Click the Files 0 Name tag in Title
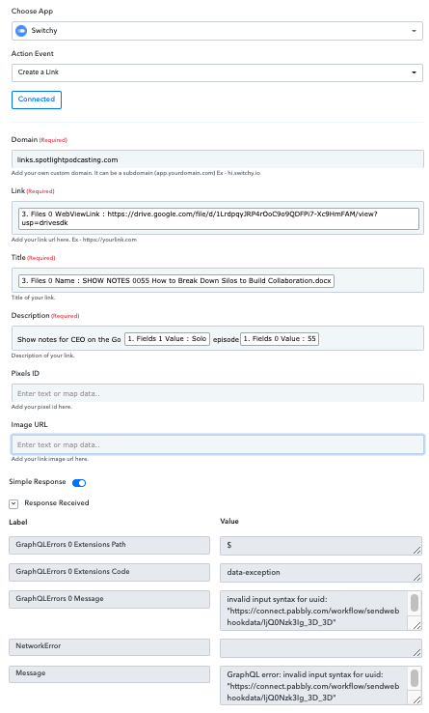Screen dimensions: 429x713 (x=176, y=281)
